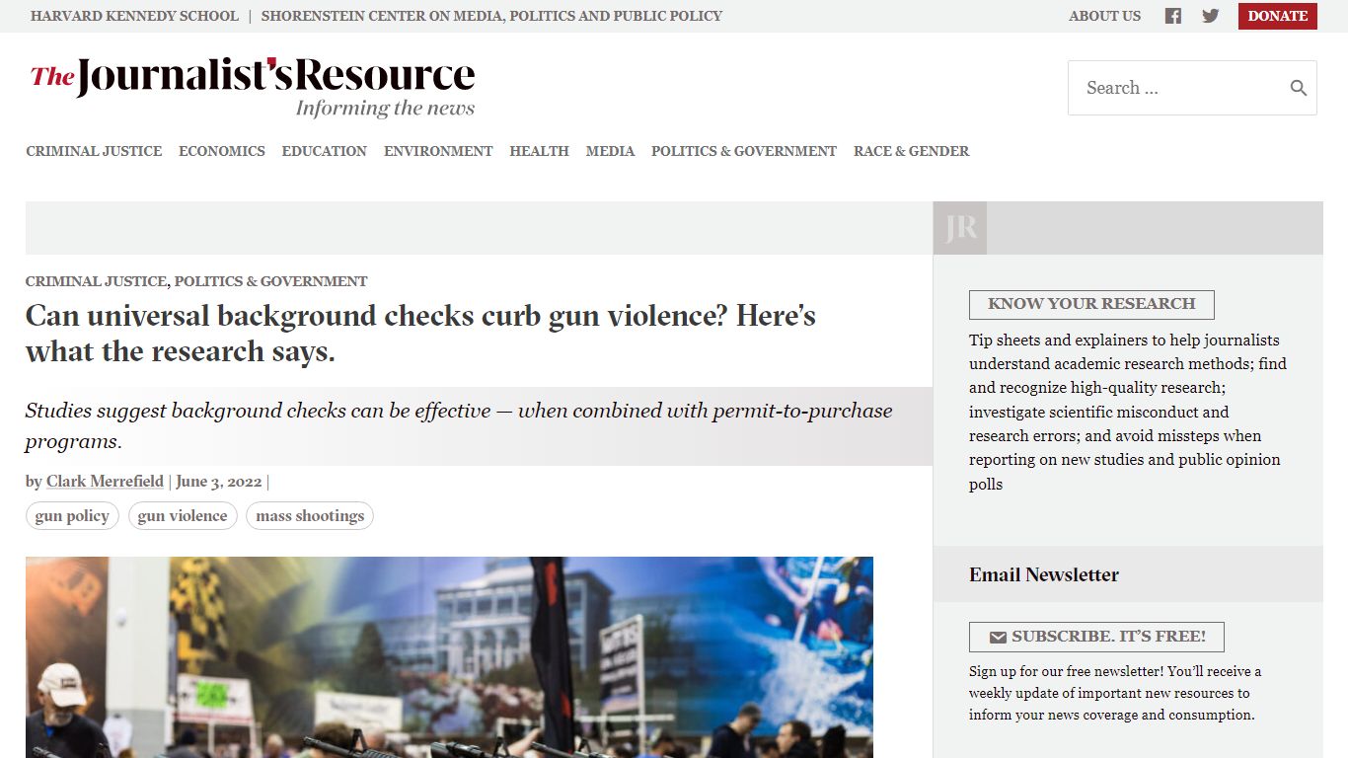The height and width of the screenshot is (758, 1348).
Task: Open author Clark Merrefield's page
Action: pos(105,482)
